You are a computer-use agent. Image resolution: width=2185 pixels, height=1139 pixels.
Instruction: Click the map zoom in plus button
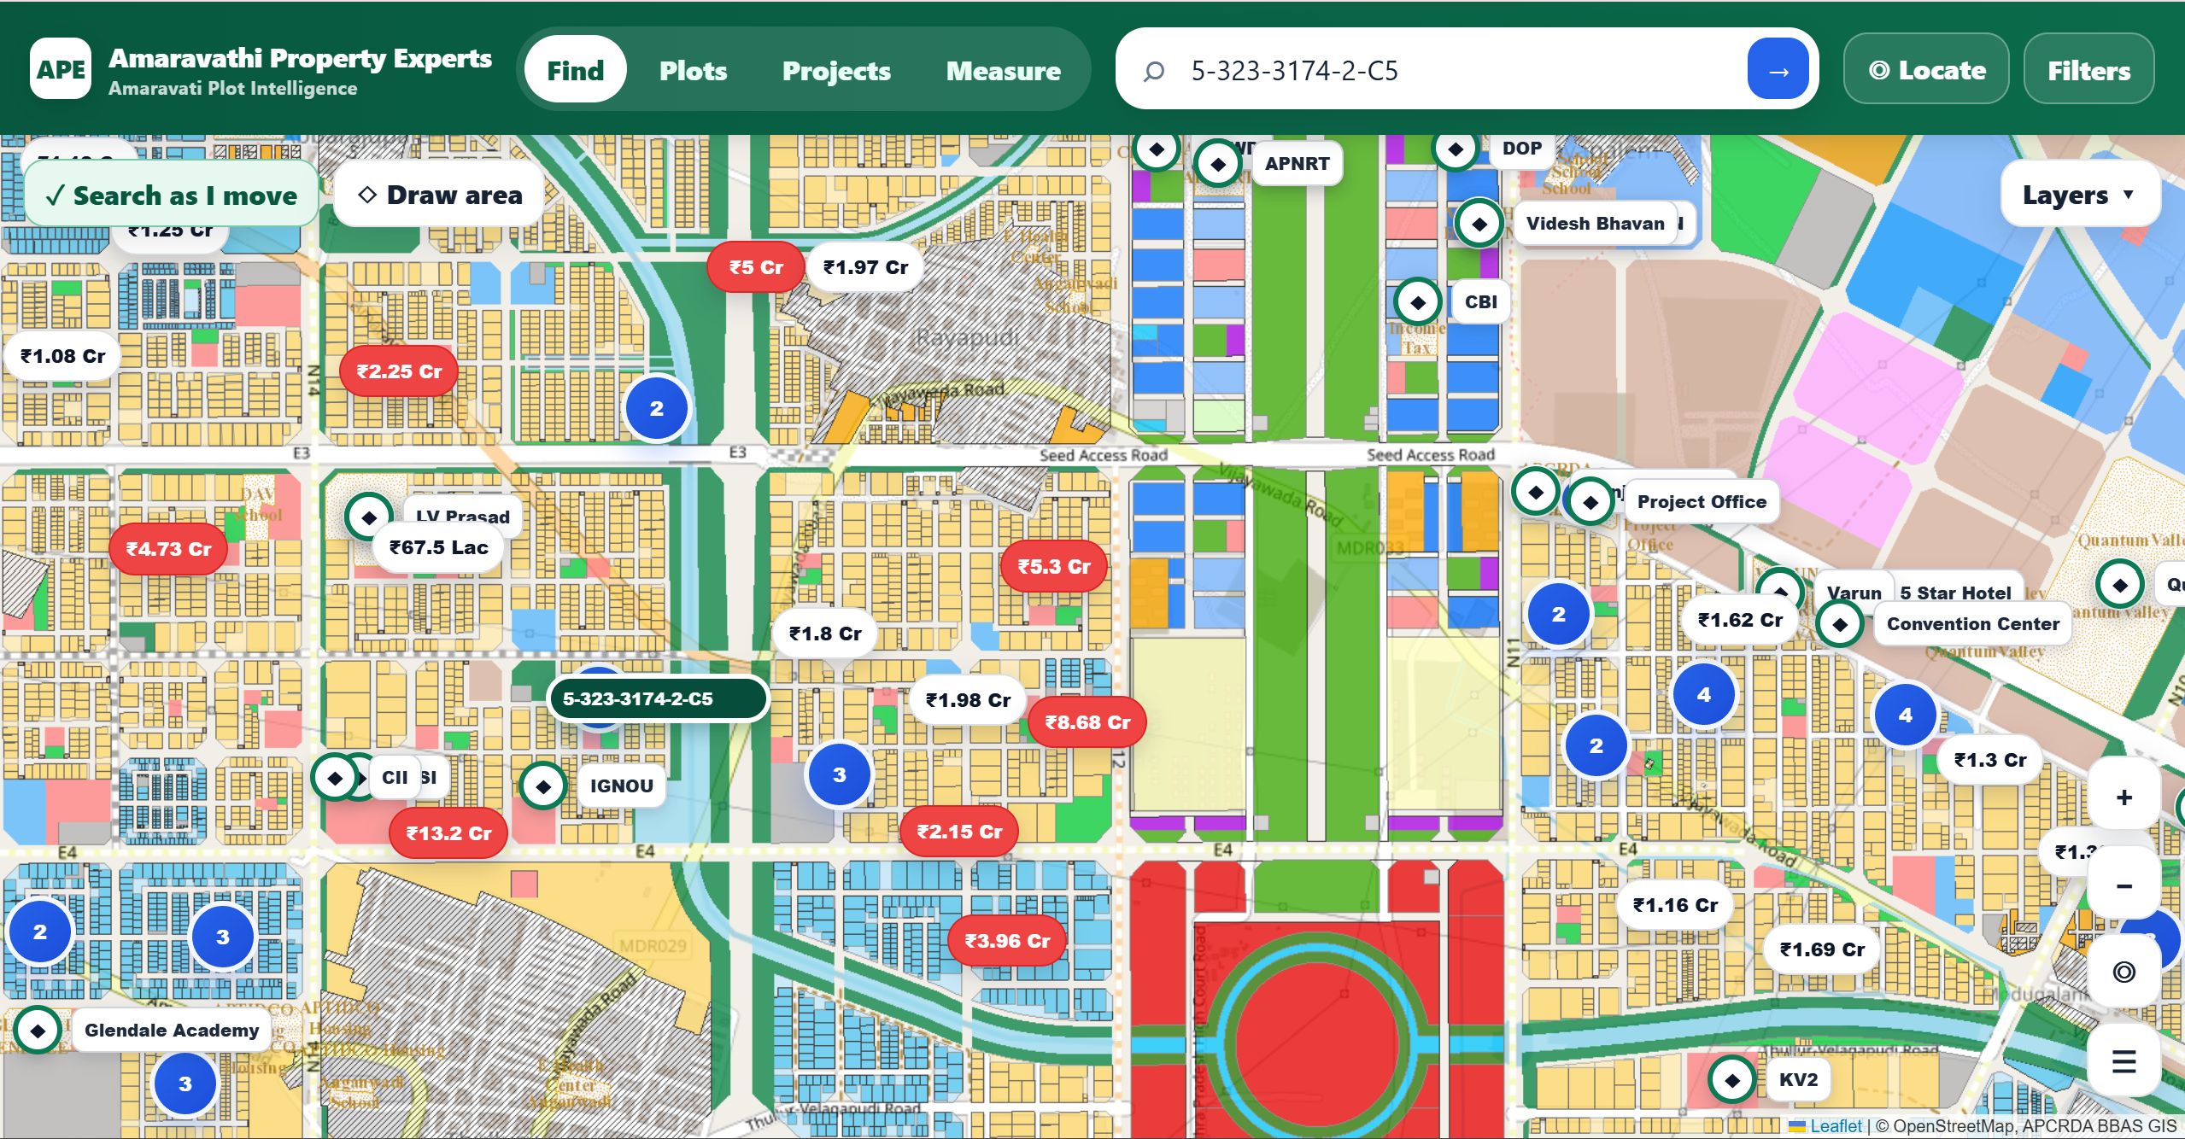(x=2123, y=797)
